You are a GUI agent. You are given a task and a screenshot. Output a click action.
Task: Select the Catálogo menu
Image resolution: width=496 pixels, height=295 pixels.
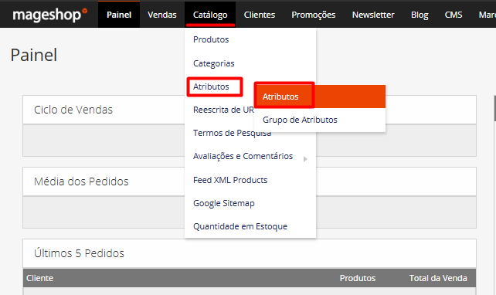click(x=210, y=15)
